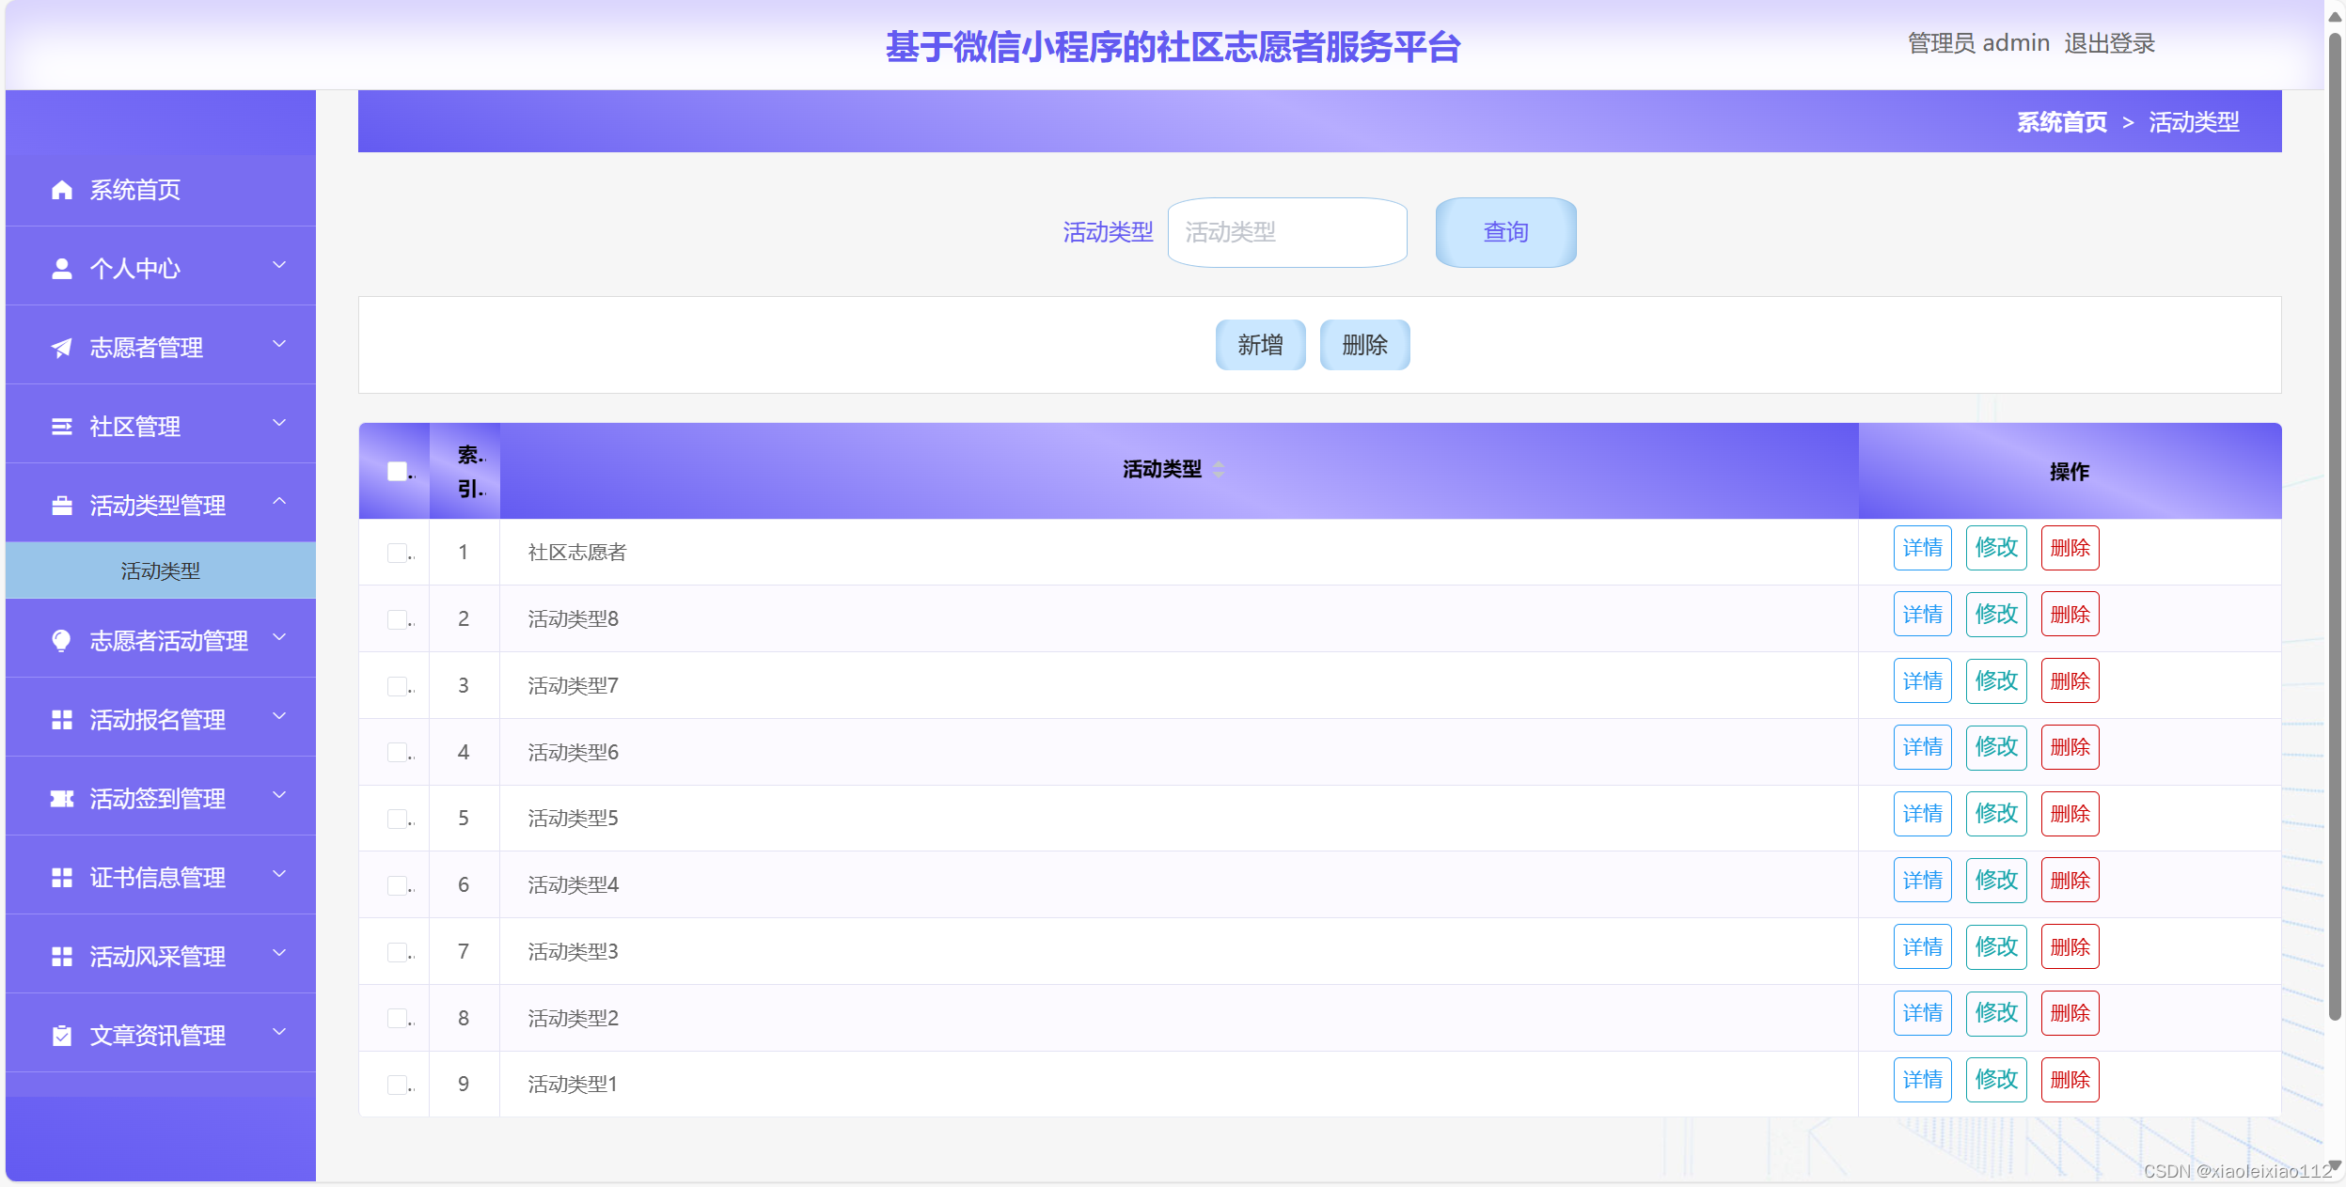Image resolution: width=2346 pixels, height=1187 pixels.
Task: Open the 文章资讯管理 menu label
Action: (158, 1036)
